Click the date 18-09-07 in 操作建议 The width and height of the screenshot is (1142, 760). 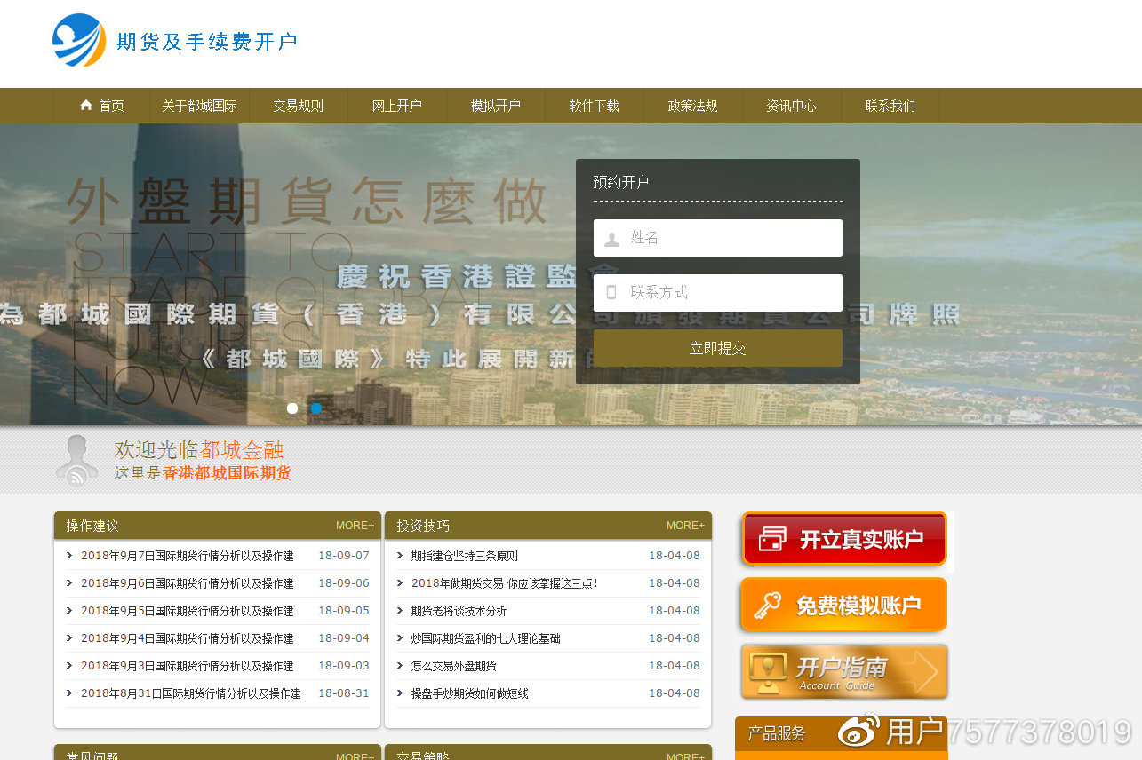344,556
